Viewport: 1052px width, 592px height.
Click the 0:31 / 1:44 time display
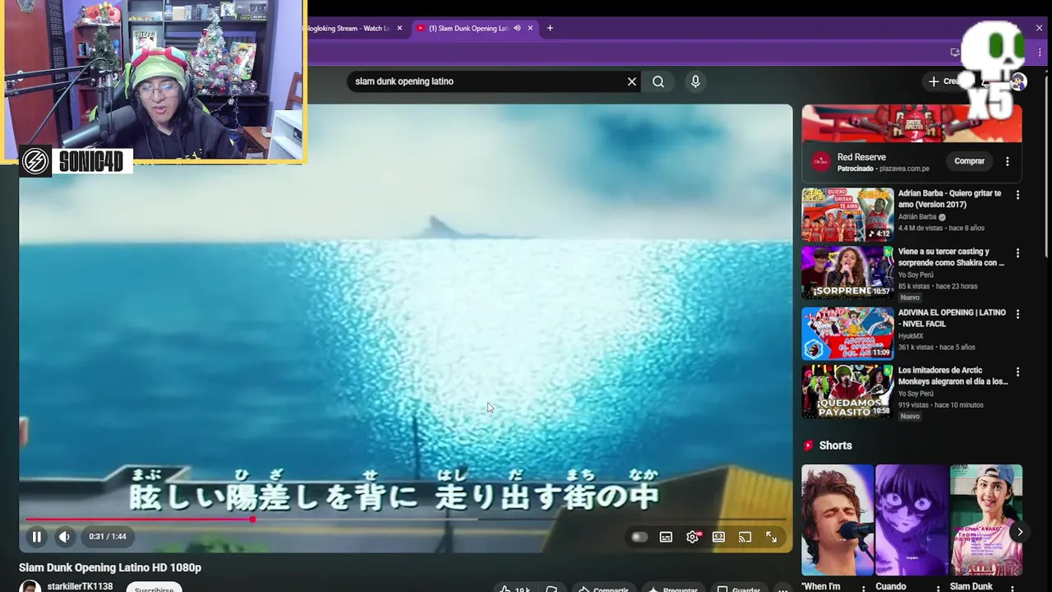pos(108,537)
